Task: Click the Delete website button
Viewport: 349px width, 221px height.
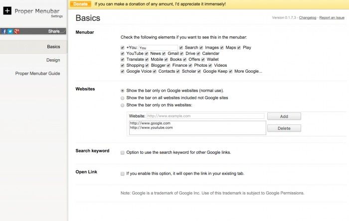Action: tap(284, 128)
